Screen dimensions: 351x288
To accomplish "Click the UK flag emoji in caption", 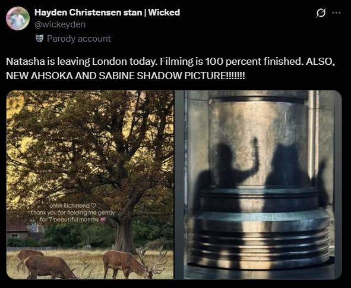I will [103, 219].
